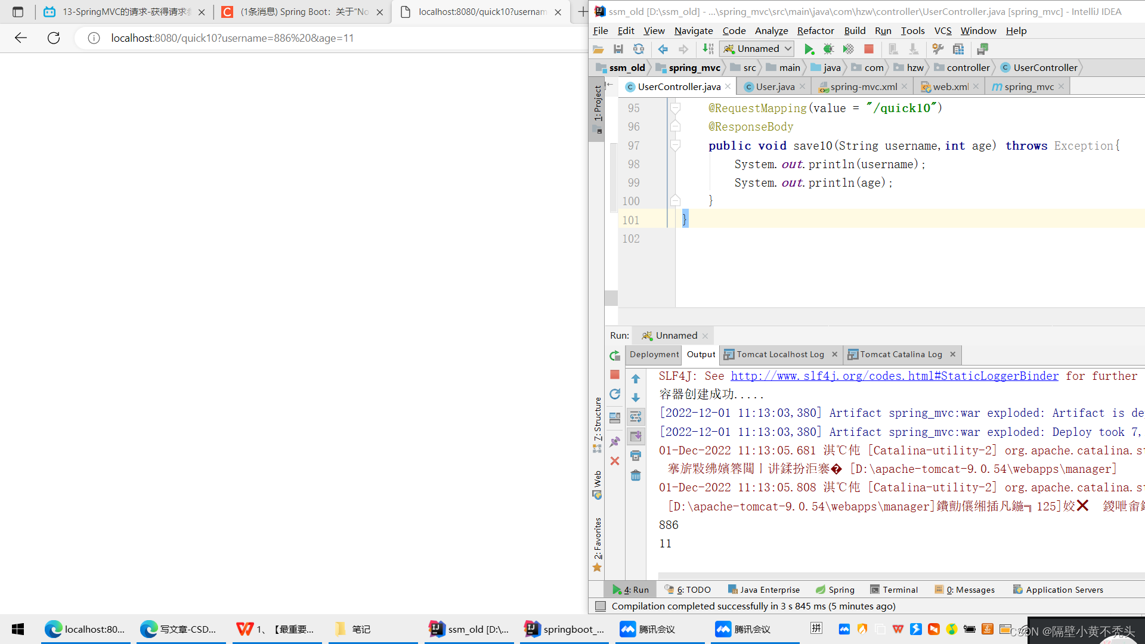Collapse the save10 method with the fold arrow

click(x=676, y=145)
